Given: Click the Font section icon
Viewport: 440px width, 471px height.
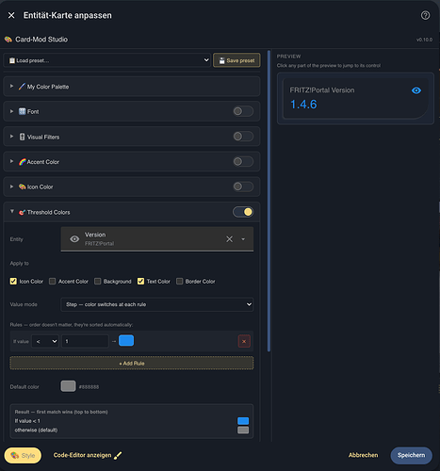Looking at the screenshot, I should pyautogui.click(x=22, y=111).
